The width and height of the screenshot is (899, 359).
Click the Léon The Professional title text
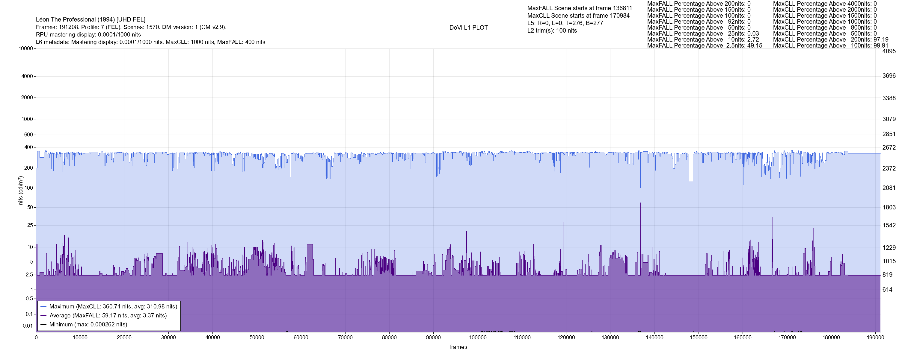pos(90,19)
